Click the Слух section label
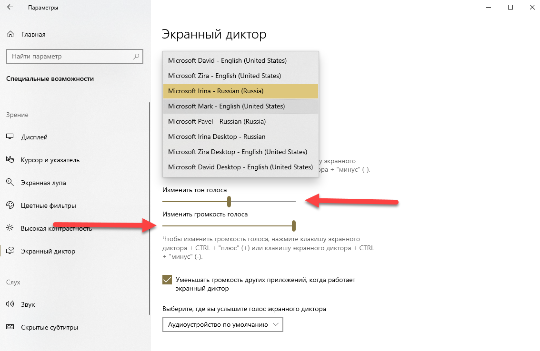The width and height of the screenshot is (540, 351). pyautogui.click(x=13, y=282)
